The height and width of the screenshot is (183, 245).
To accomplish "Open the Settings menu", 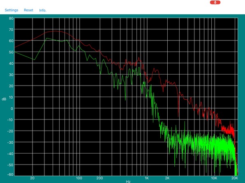I will point(12,10).
